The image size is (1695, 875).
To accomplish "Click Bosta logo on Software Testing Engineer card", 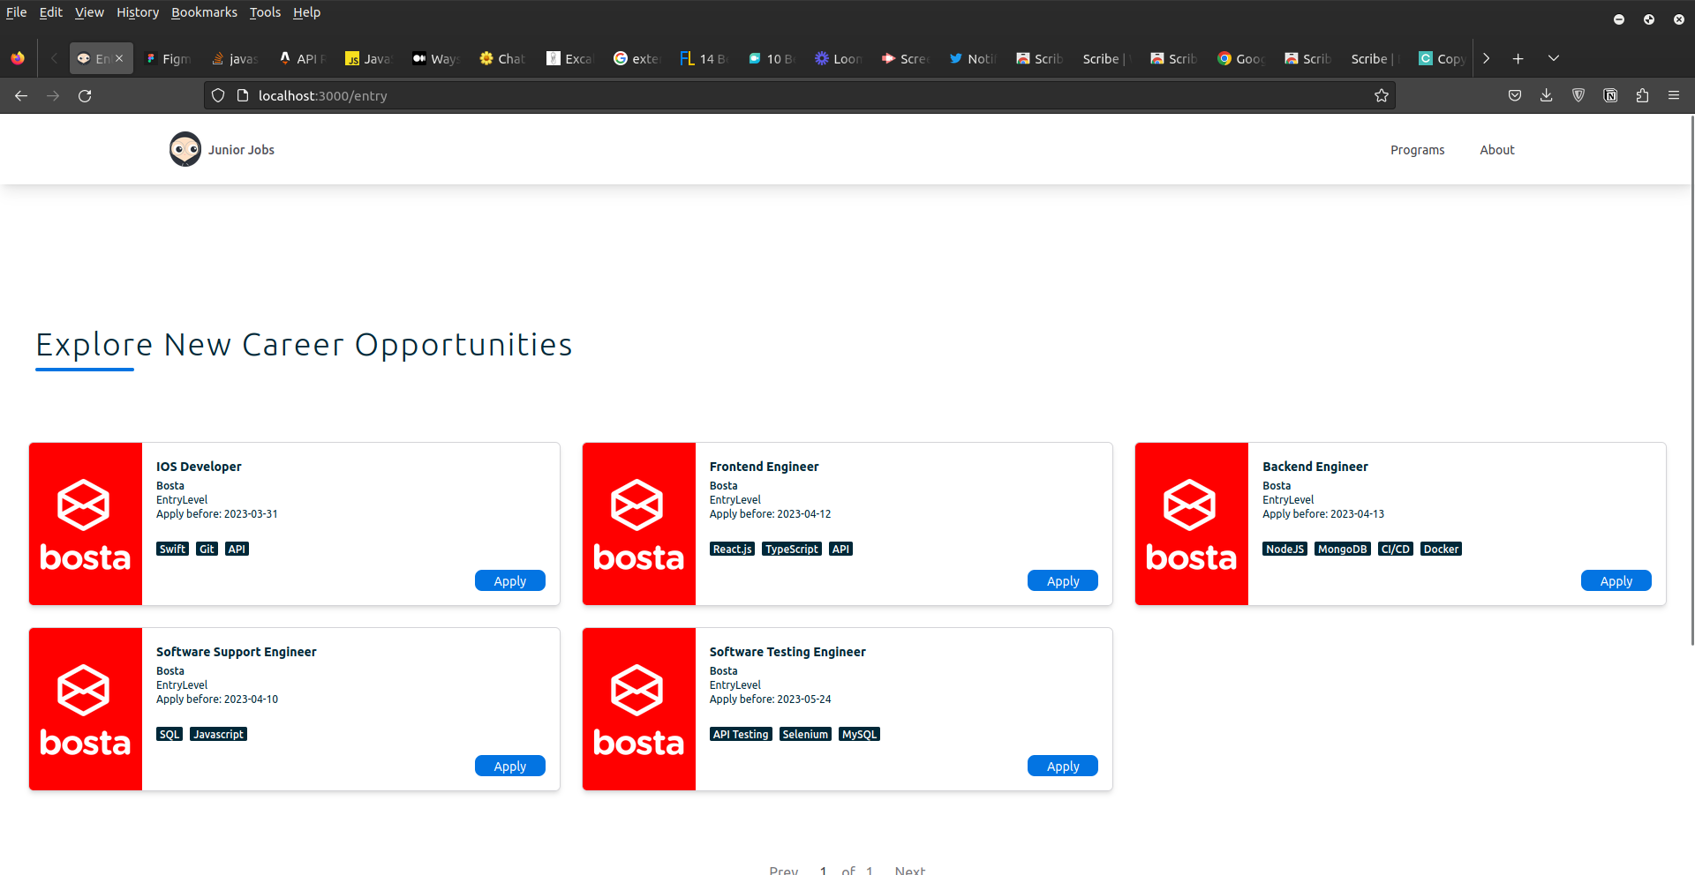I will (639, 709).
